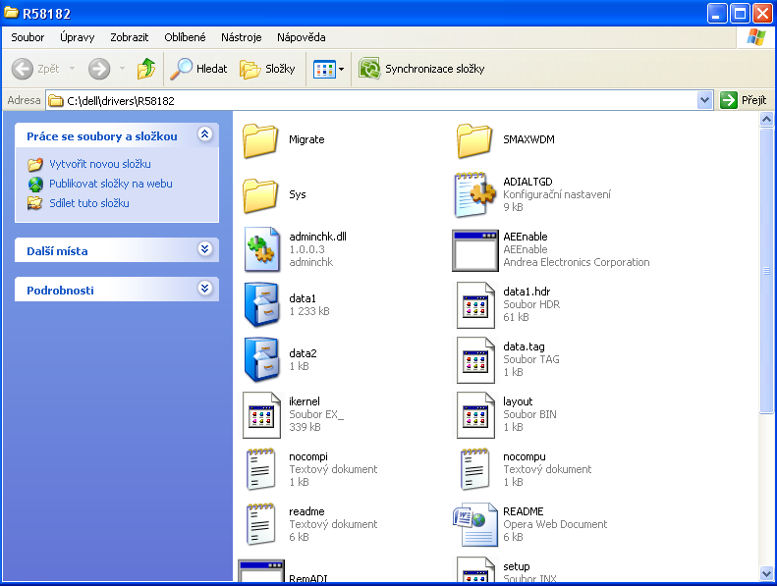The width and height of the screenshot is (777, 586).
Task: Click the scrollbar up arrow
Action: 766,120
